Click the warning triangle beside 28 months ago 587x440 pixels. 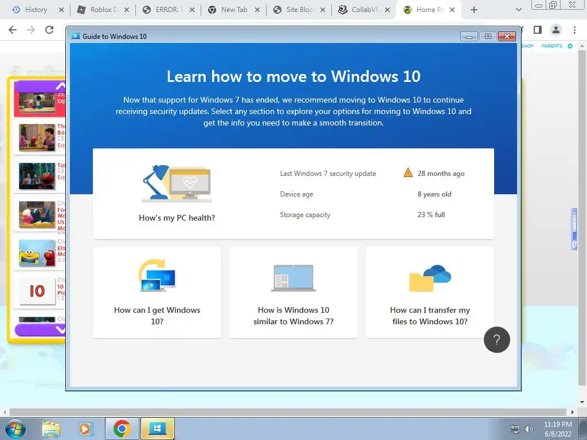click(408, 173)
